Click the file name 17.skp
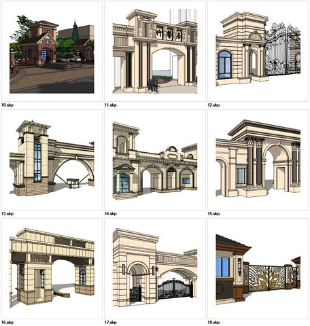 tap(111, 323)
